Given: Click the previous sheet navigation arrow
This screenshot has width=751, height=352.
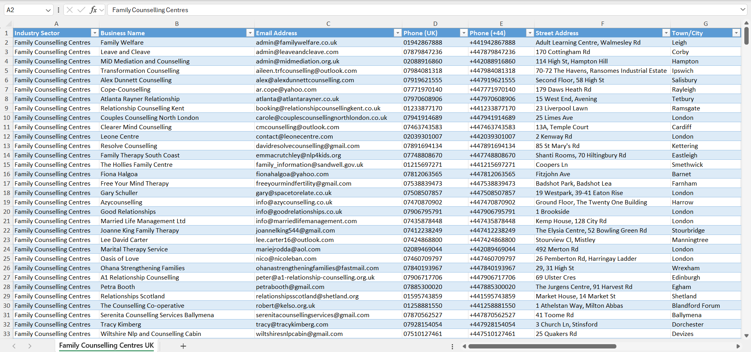Looking at the screenshot, I should (x=14, y=346).
